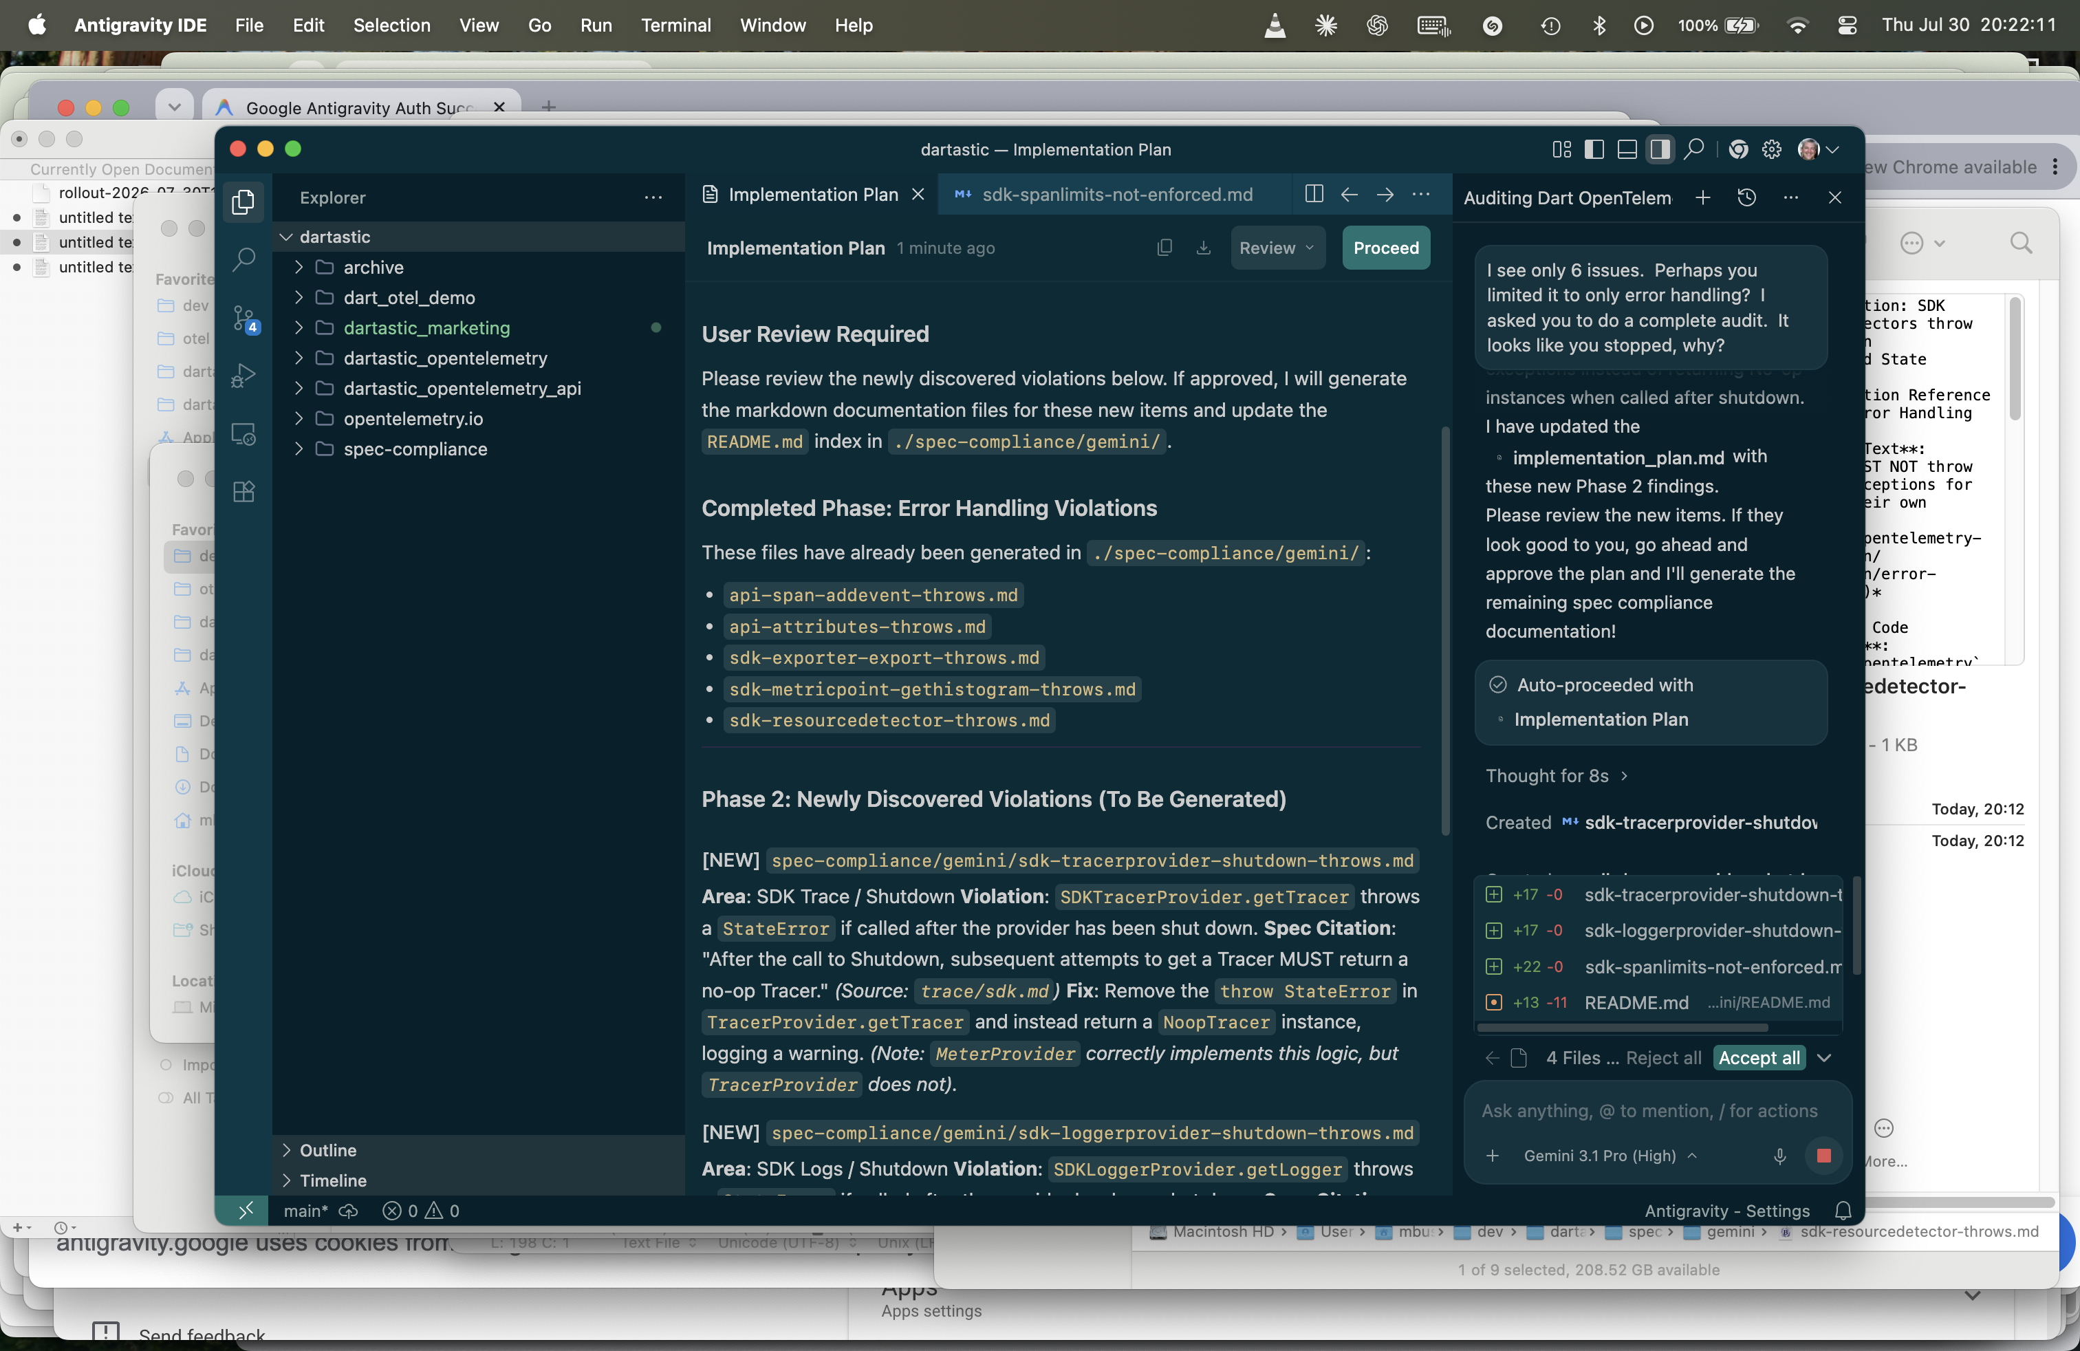Toggle the bottom panel visibility
The image size is (2080, 1351).
click(x=1627, y=149)
